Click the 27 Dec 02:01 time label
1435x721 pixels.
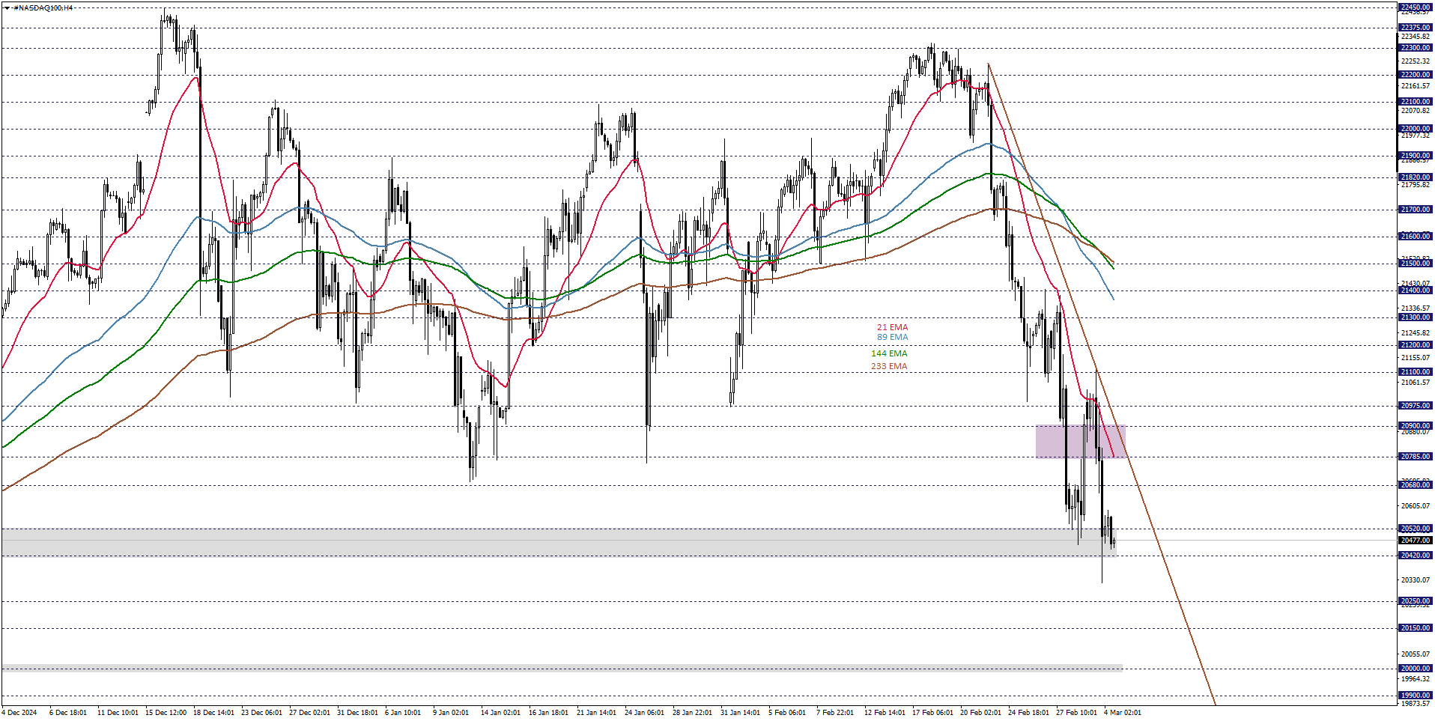(309, 713)
